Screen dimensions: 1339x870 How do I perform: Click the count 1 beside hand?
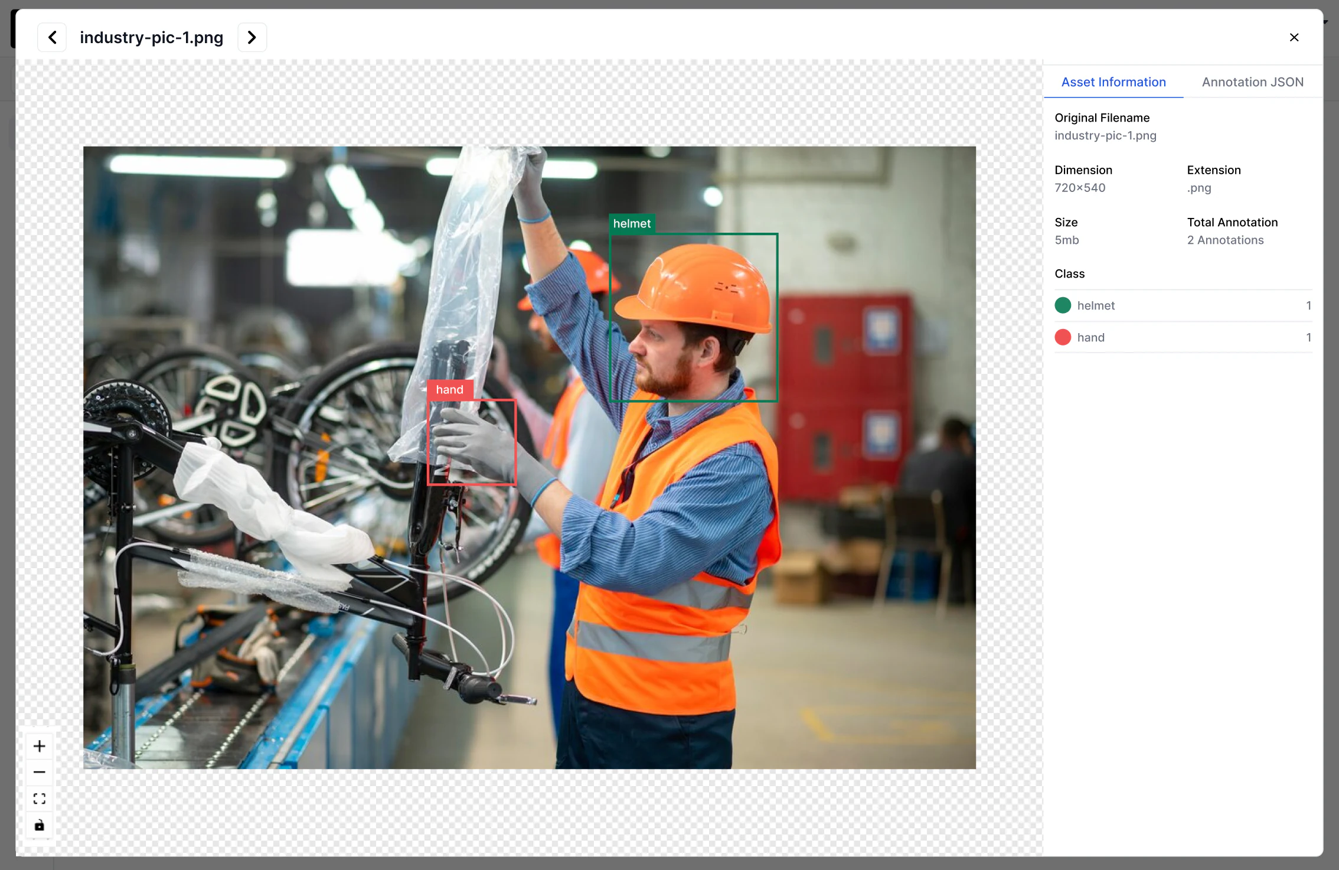(x=1308, y=337)
